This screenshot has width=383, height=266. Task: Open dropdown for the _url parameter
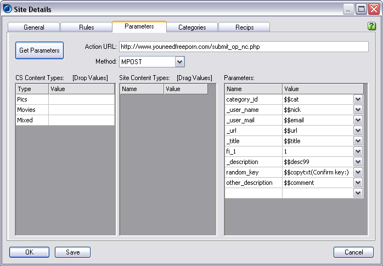[x=358, y=131]
